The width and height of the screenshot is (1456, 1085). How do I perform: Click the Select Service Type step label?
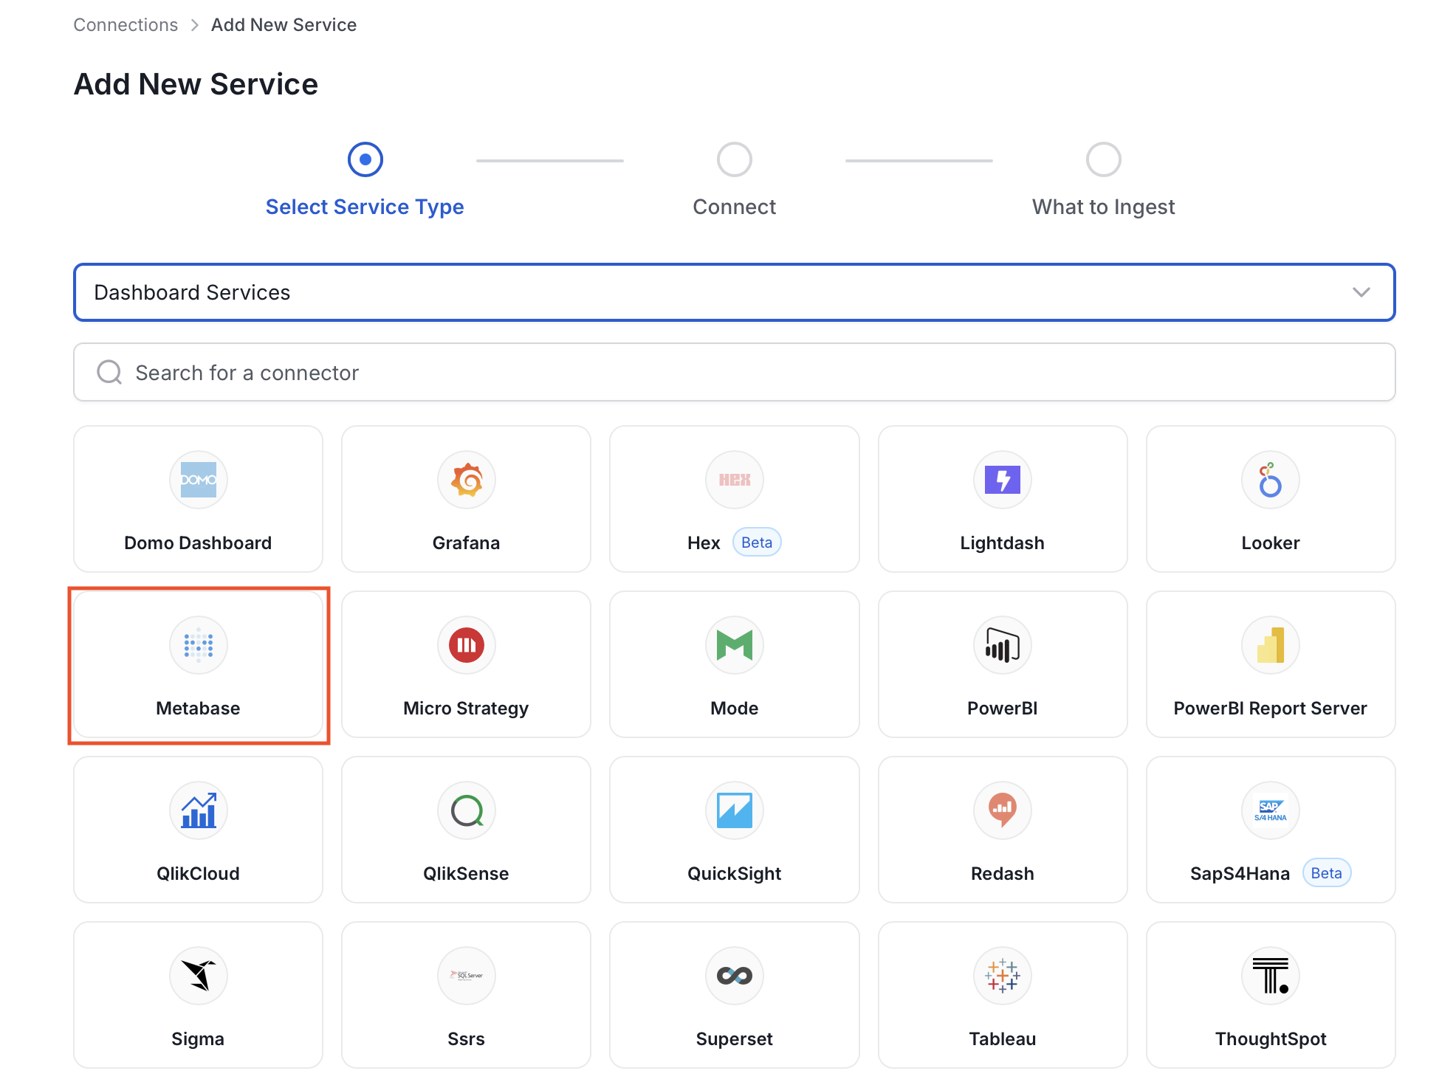(365, 207)
